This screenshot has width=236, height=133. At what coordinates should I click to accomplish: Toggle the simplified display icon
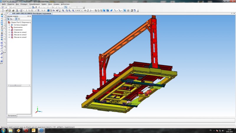(124, 11)
